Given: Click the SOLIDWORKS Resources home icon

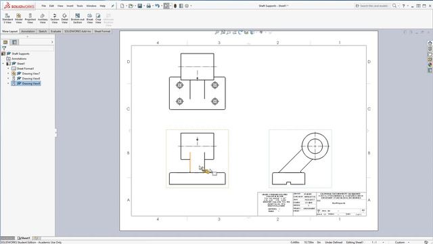Looking at the screenshot, I should (x=430, y=43).
